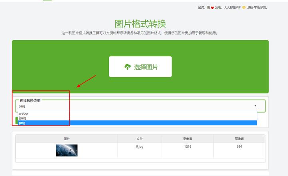Click the 图片 column header
This screenshot has height=176, width=288.
[x=67, y=139]
